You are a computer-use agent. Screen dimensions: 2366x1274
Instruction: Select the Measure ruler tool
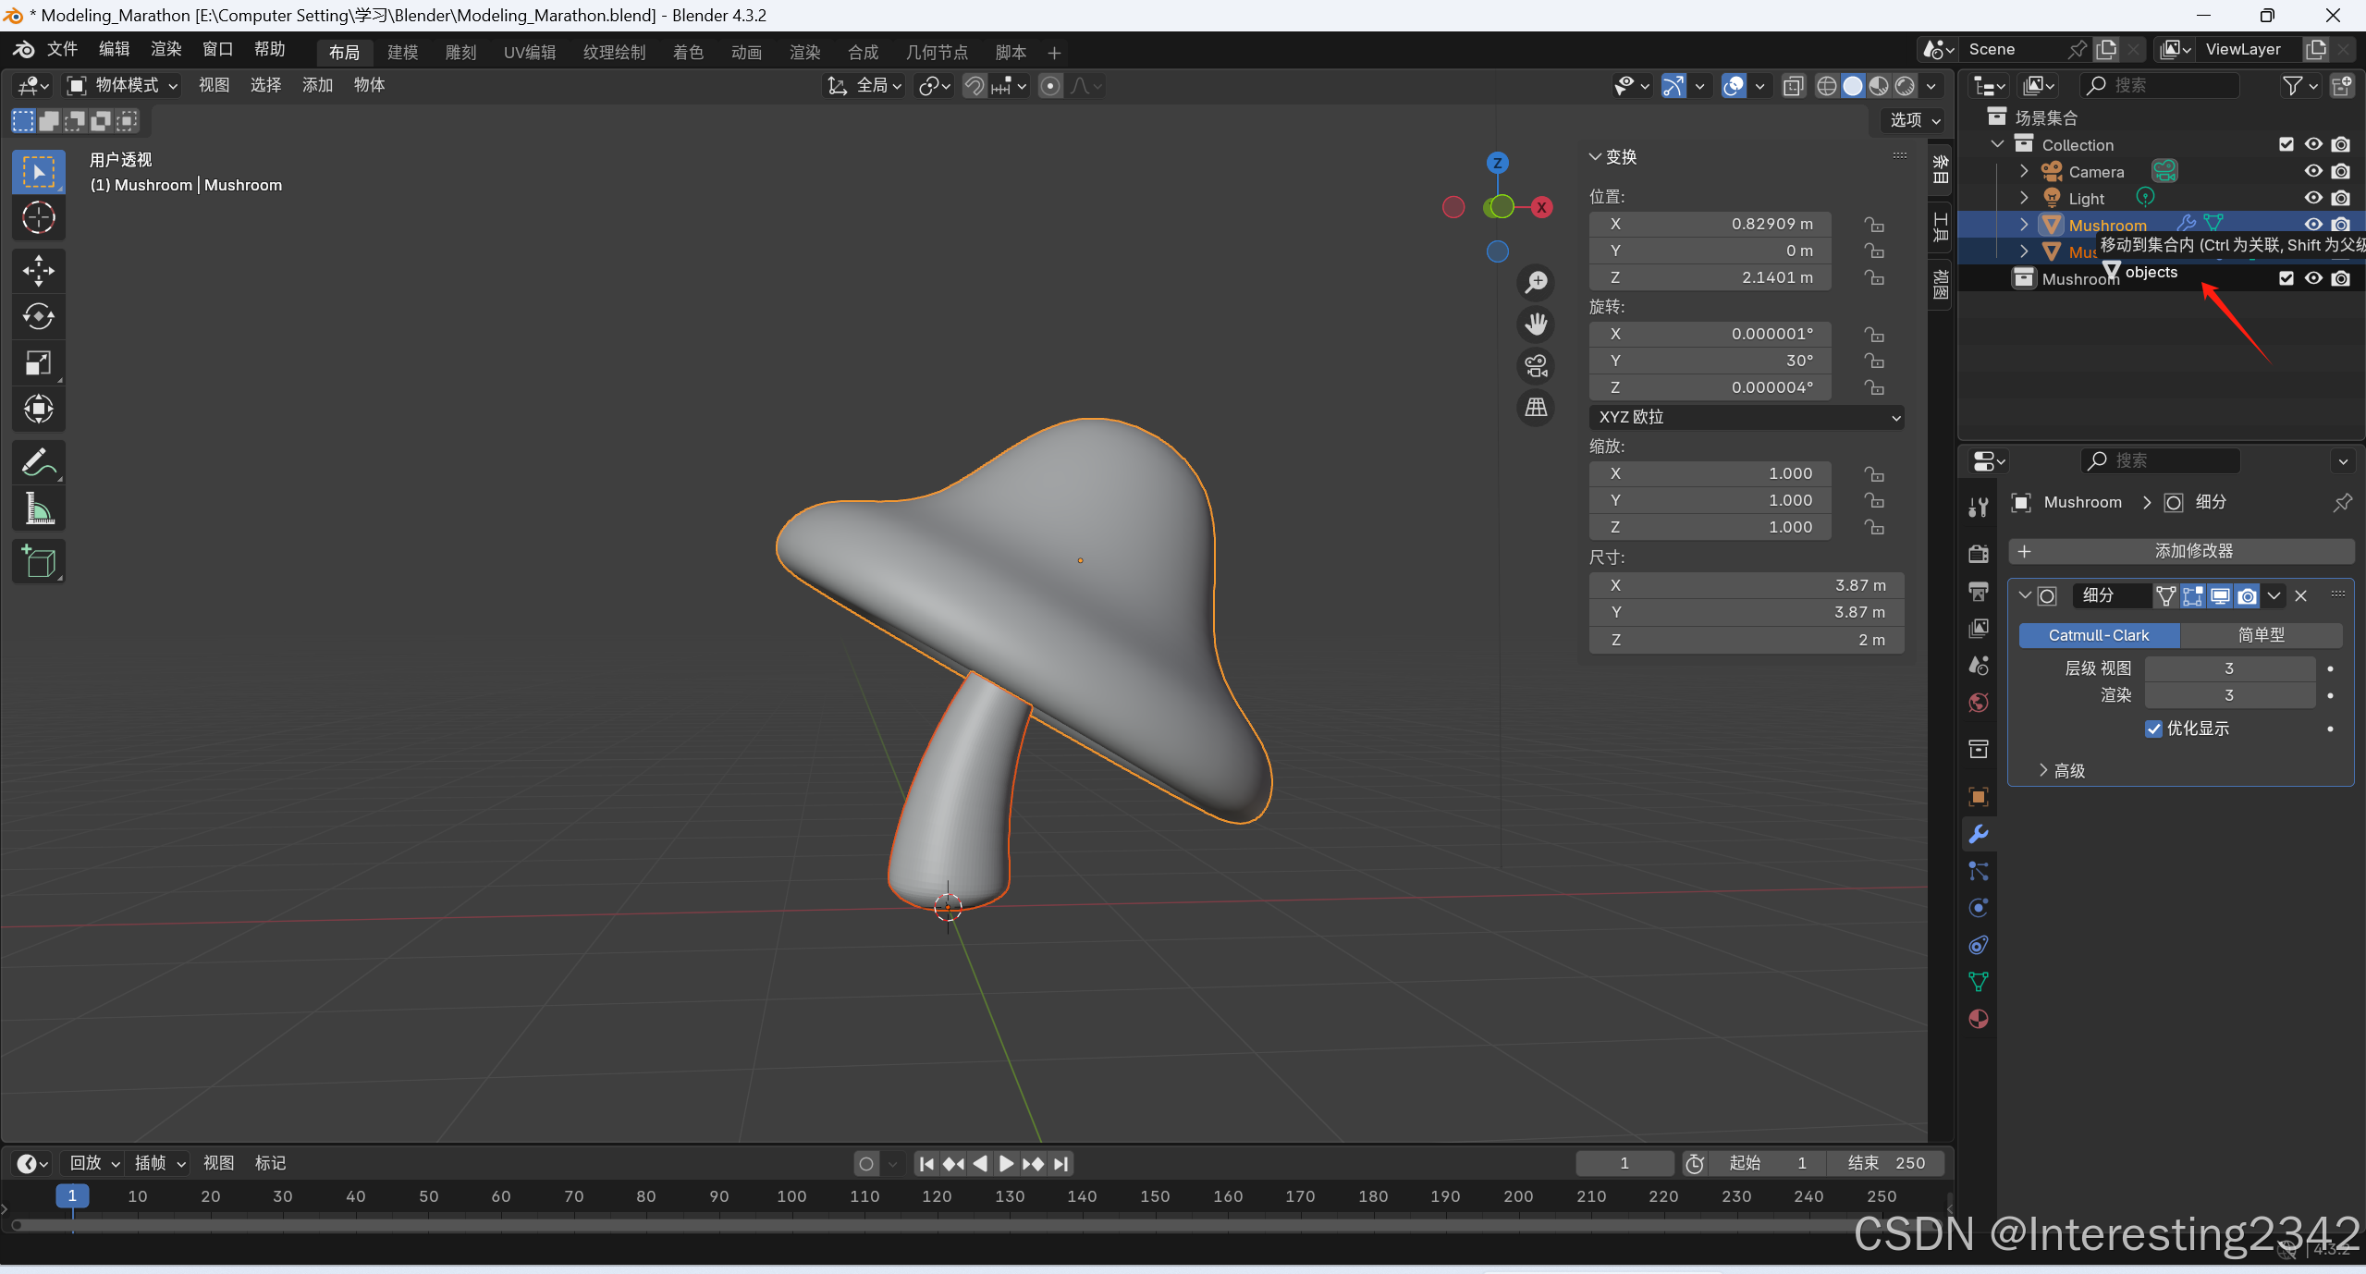(x=38, y=508)
